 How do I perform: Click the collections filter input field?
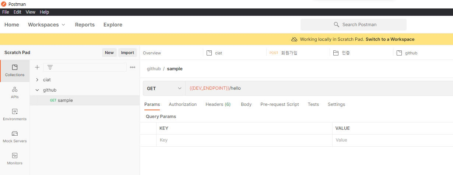pos(85,67)
